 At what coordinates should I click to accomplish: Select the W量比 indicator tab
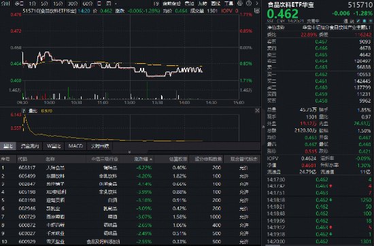point(54,146)
